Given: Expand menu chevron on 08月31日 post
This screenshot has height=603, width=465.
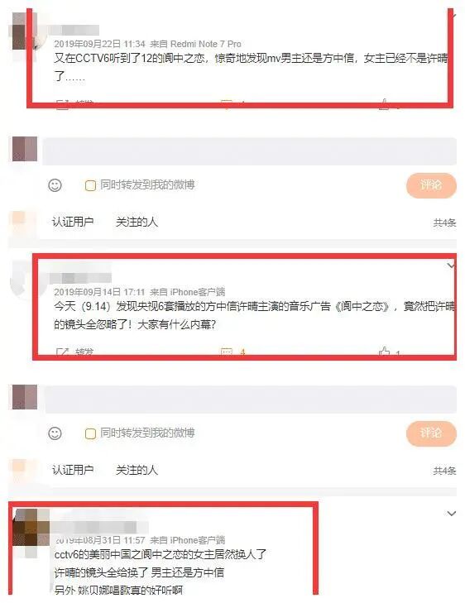Looking at the screenshot, I should pos(451,514).
